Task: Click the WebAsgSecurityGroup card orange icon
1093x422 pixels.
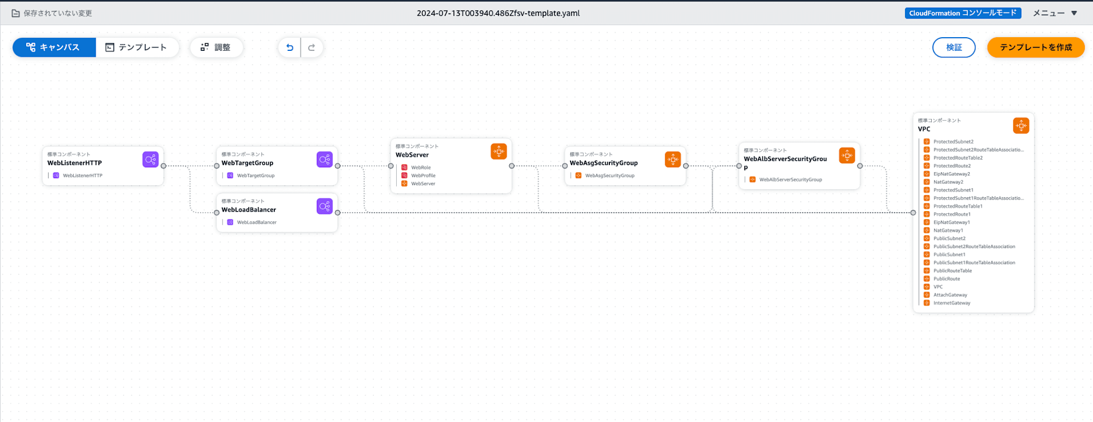Action: pos(673,160)
